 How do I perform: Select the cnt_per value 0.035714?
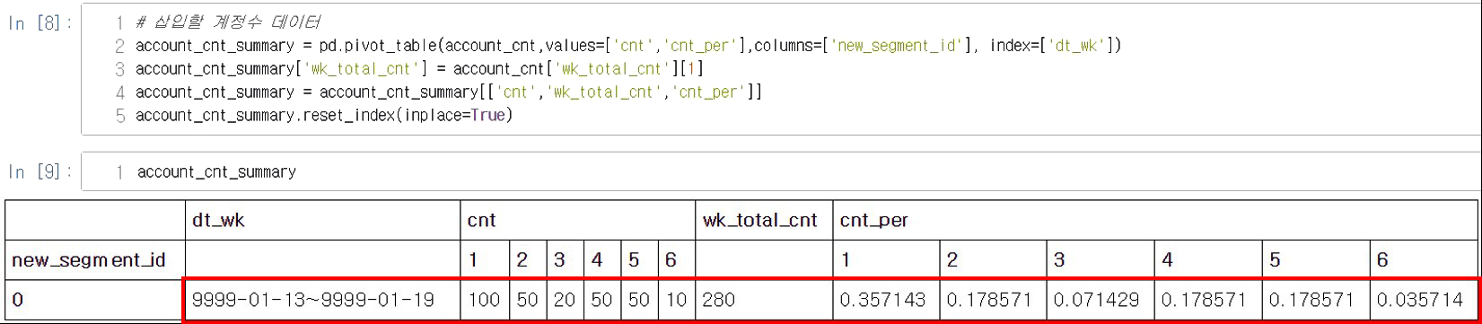coord(1425,300)
